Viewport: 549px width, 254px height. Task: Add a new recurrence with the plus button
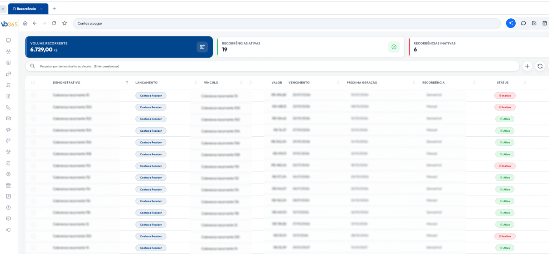click(527, 66)
